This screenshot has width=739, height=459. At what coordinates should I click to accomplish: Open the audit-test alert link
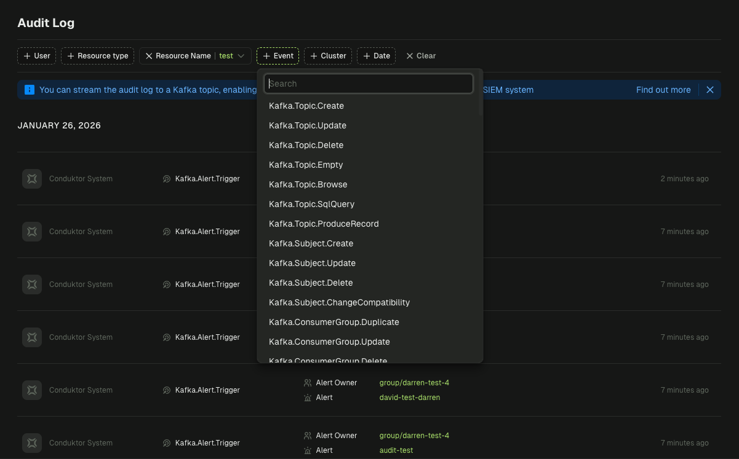(396, 450)
